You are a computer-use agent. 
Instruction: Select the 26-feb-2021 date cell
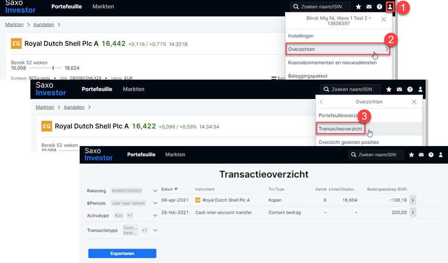(x=175, y=212)
